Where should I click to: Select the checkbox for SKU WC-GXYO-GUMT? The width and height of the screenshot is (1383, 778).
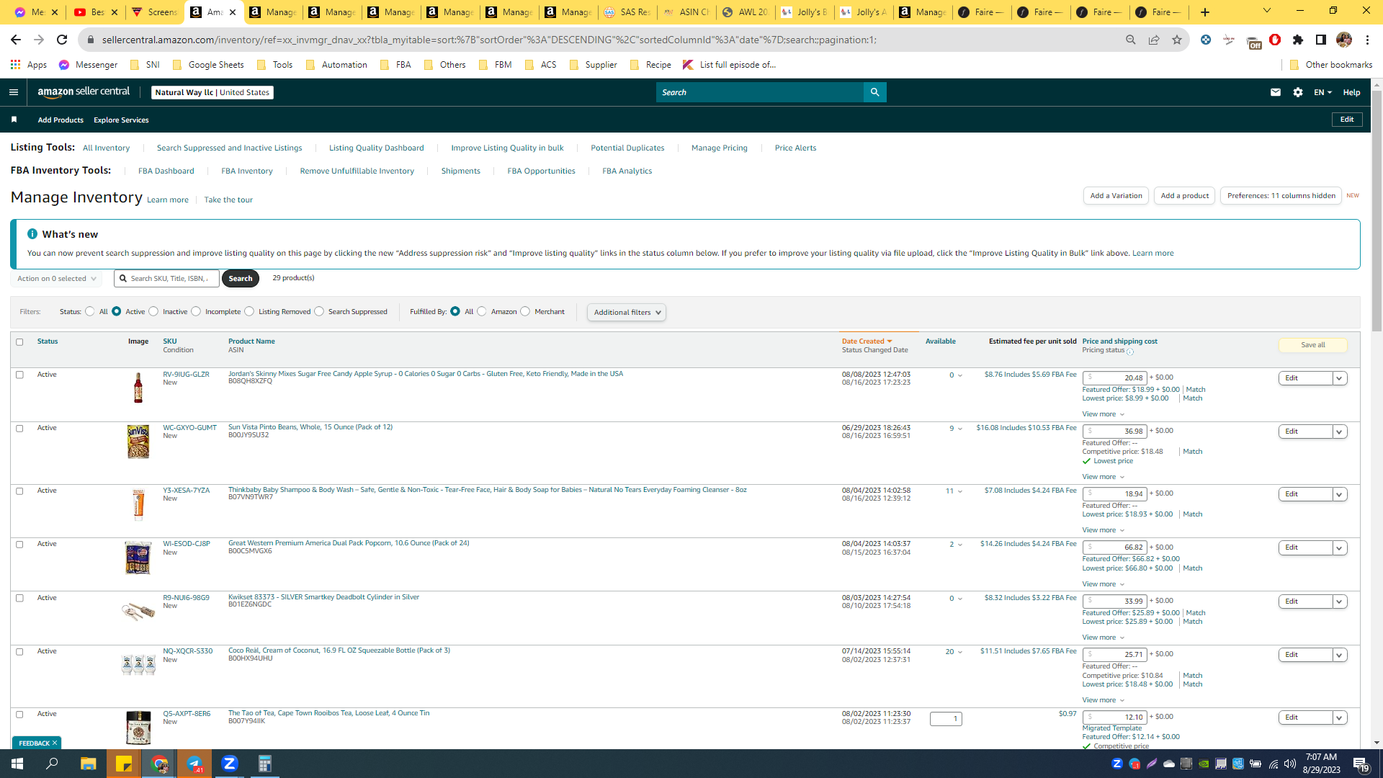[19, 429]
